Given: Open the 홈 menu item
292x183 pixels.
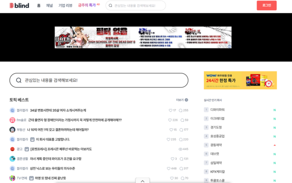Looking at the screenshot, I should coord(39,5).
